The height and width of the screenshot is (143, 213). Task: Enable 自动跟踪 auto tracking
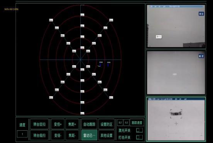(x=89, y=124)
